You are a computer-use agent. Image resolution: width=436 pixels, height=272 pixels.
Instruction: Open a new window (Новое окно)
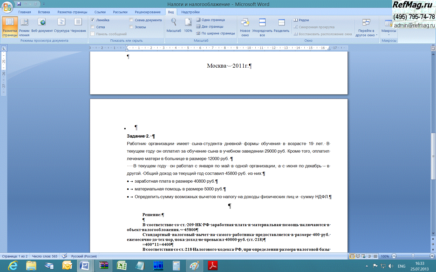(245, 27)
